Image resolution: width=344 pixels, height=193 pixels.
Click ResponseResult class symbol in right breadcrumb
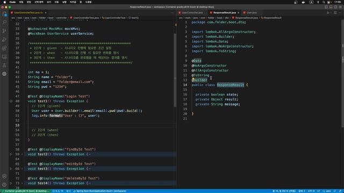[273, 18]
